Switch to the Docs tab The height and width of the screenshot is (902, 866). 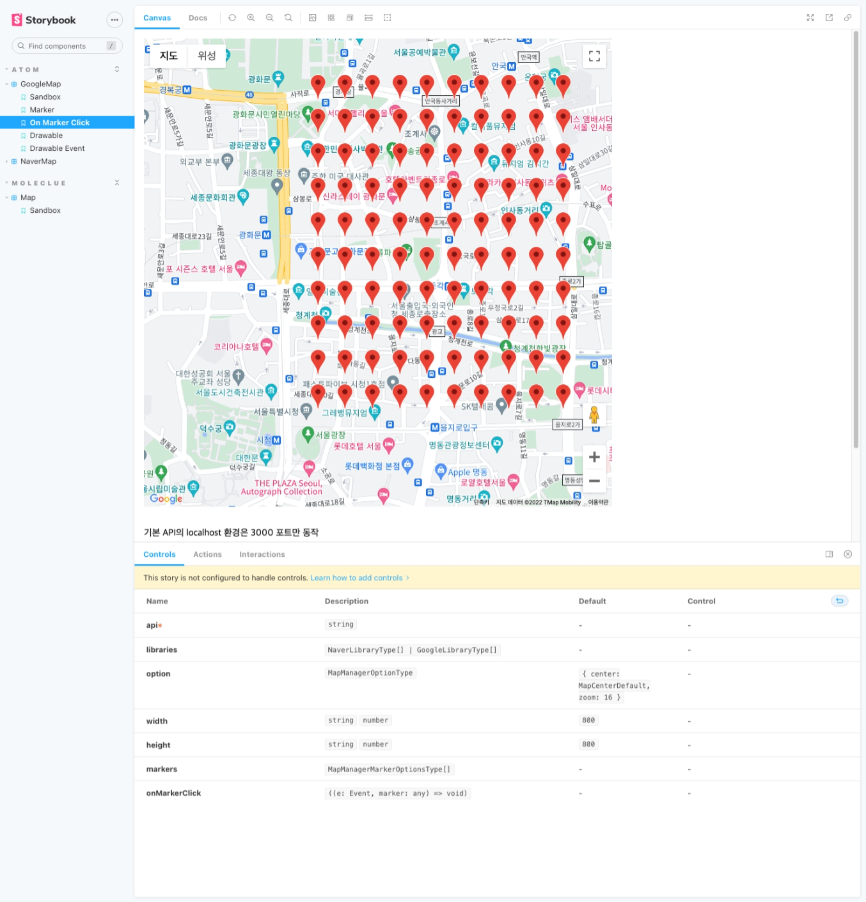click(198, 18)
